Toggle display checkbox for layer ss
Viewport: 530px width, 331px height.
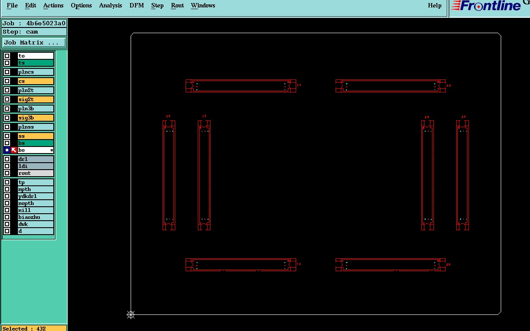coord(7,136)
